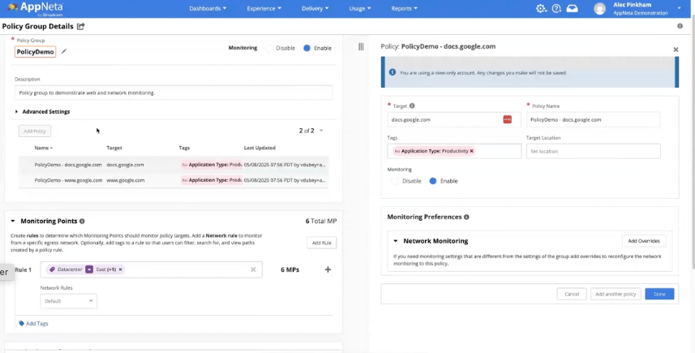Click the plus icon on Rule 1
Screen dimensions: 695x353
pyautogui.click(x=328, y=269)
